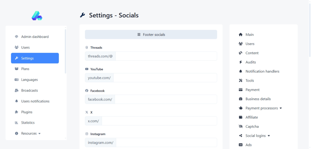The width and height of the screenshot is (311, 149).
Task: Open the Footer socials section header
Action: [151, 35]
